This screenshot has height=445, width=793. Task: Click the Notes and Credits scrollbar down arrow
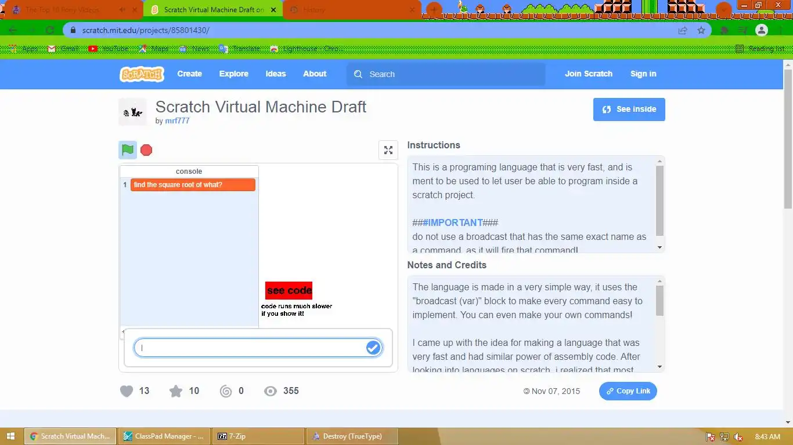[659, 367]
